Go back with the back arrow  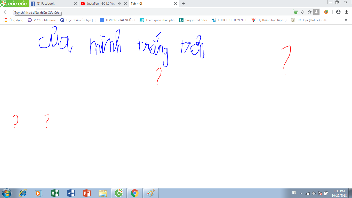point(5,12)
